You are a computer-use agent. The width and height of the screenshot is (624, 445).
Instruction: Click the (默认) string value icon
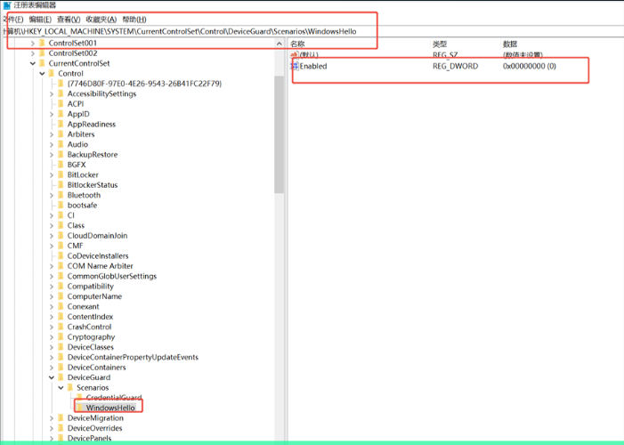click(x=295, y=55)
